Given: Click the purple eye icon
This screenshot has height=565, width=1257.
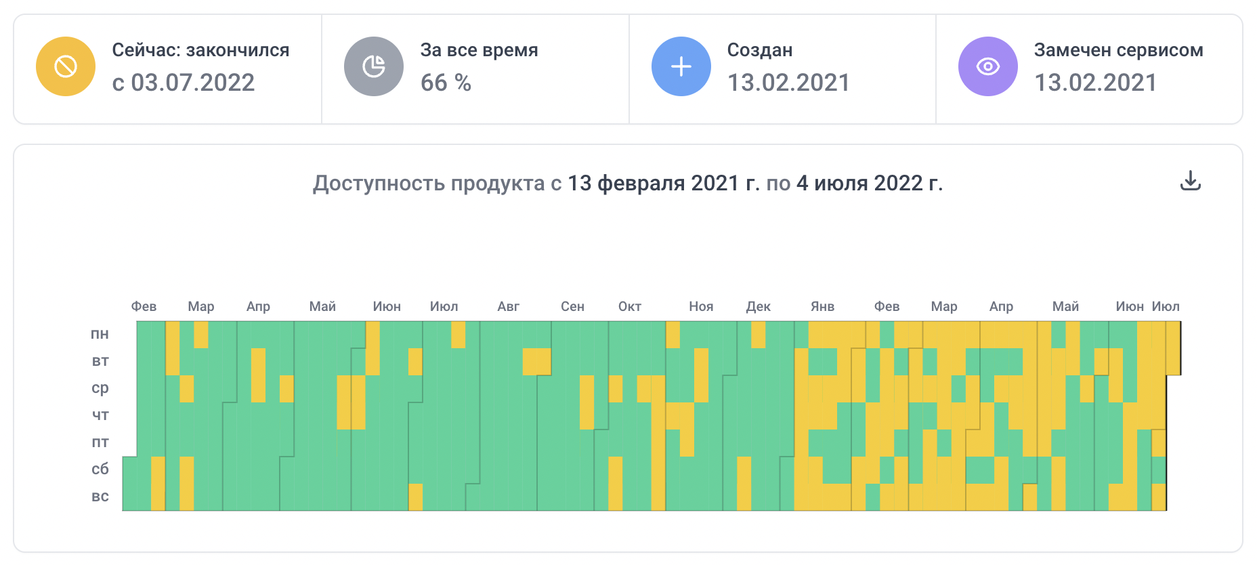Looking at the screenshot, I should coord(987,66).
